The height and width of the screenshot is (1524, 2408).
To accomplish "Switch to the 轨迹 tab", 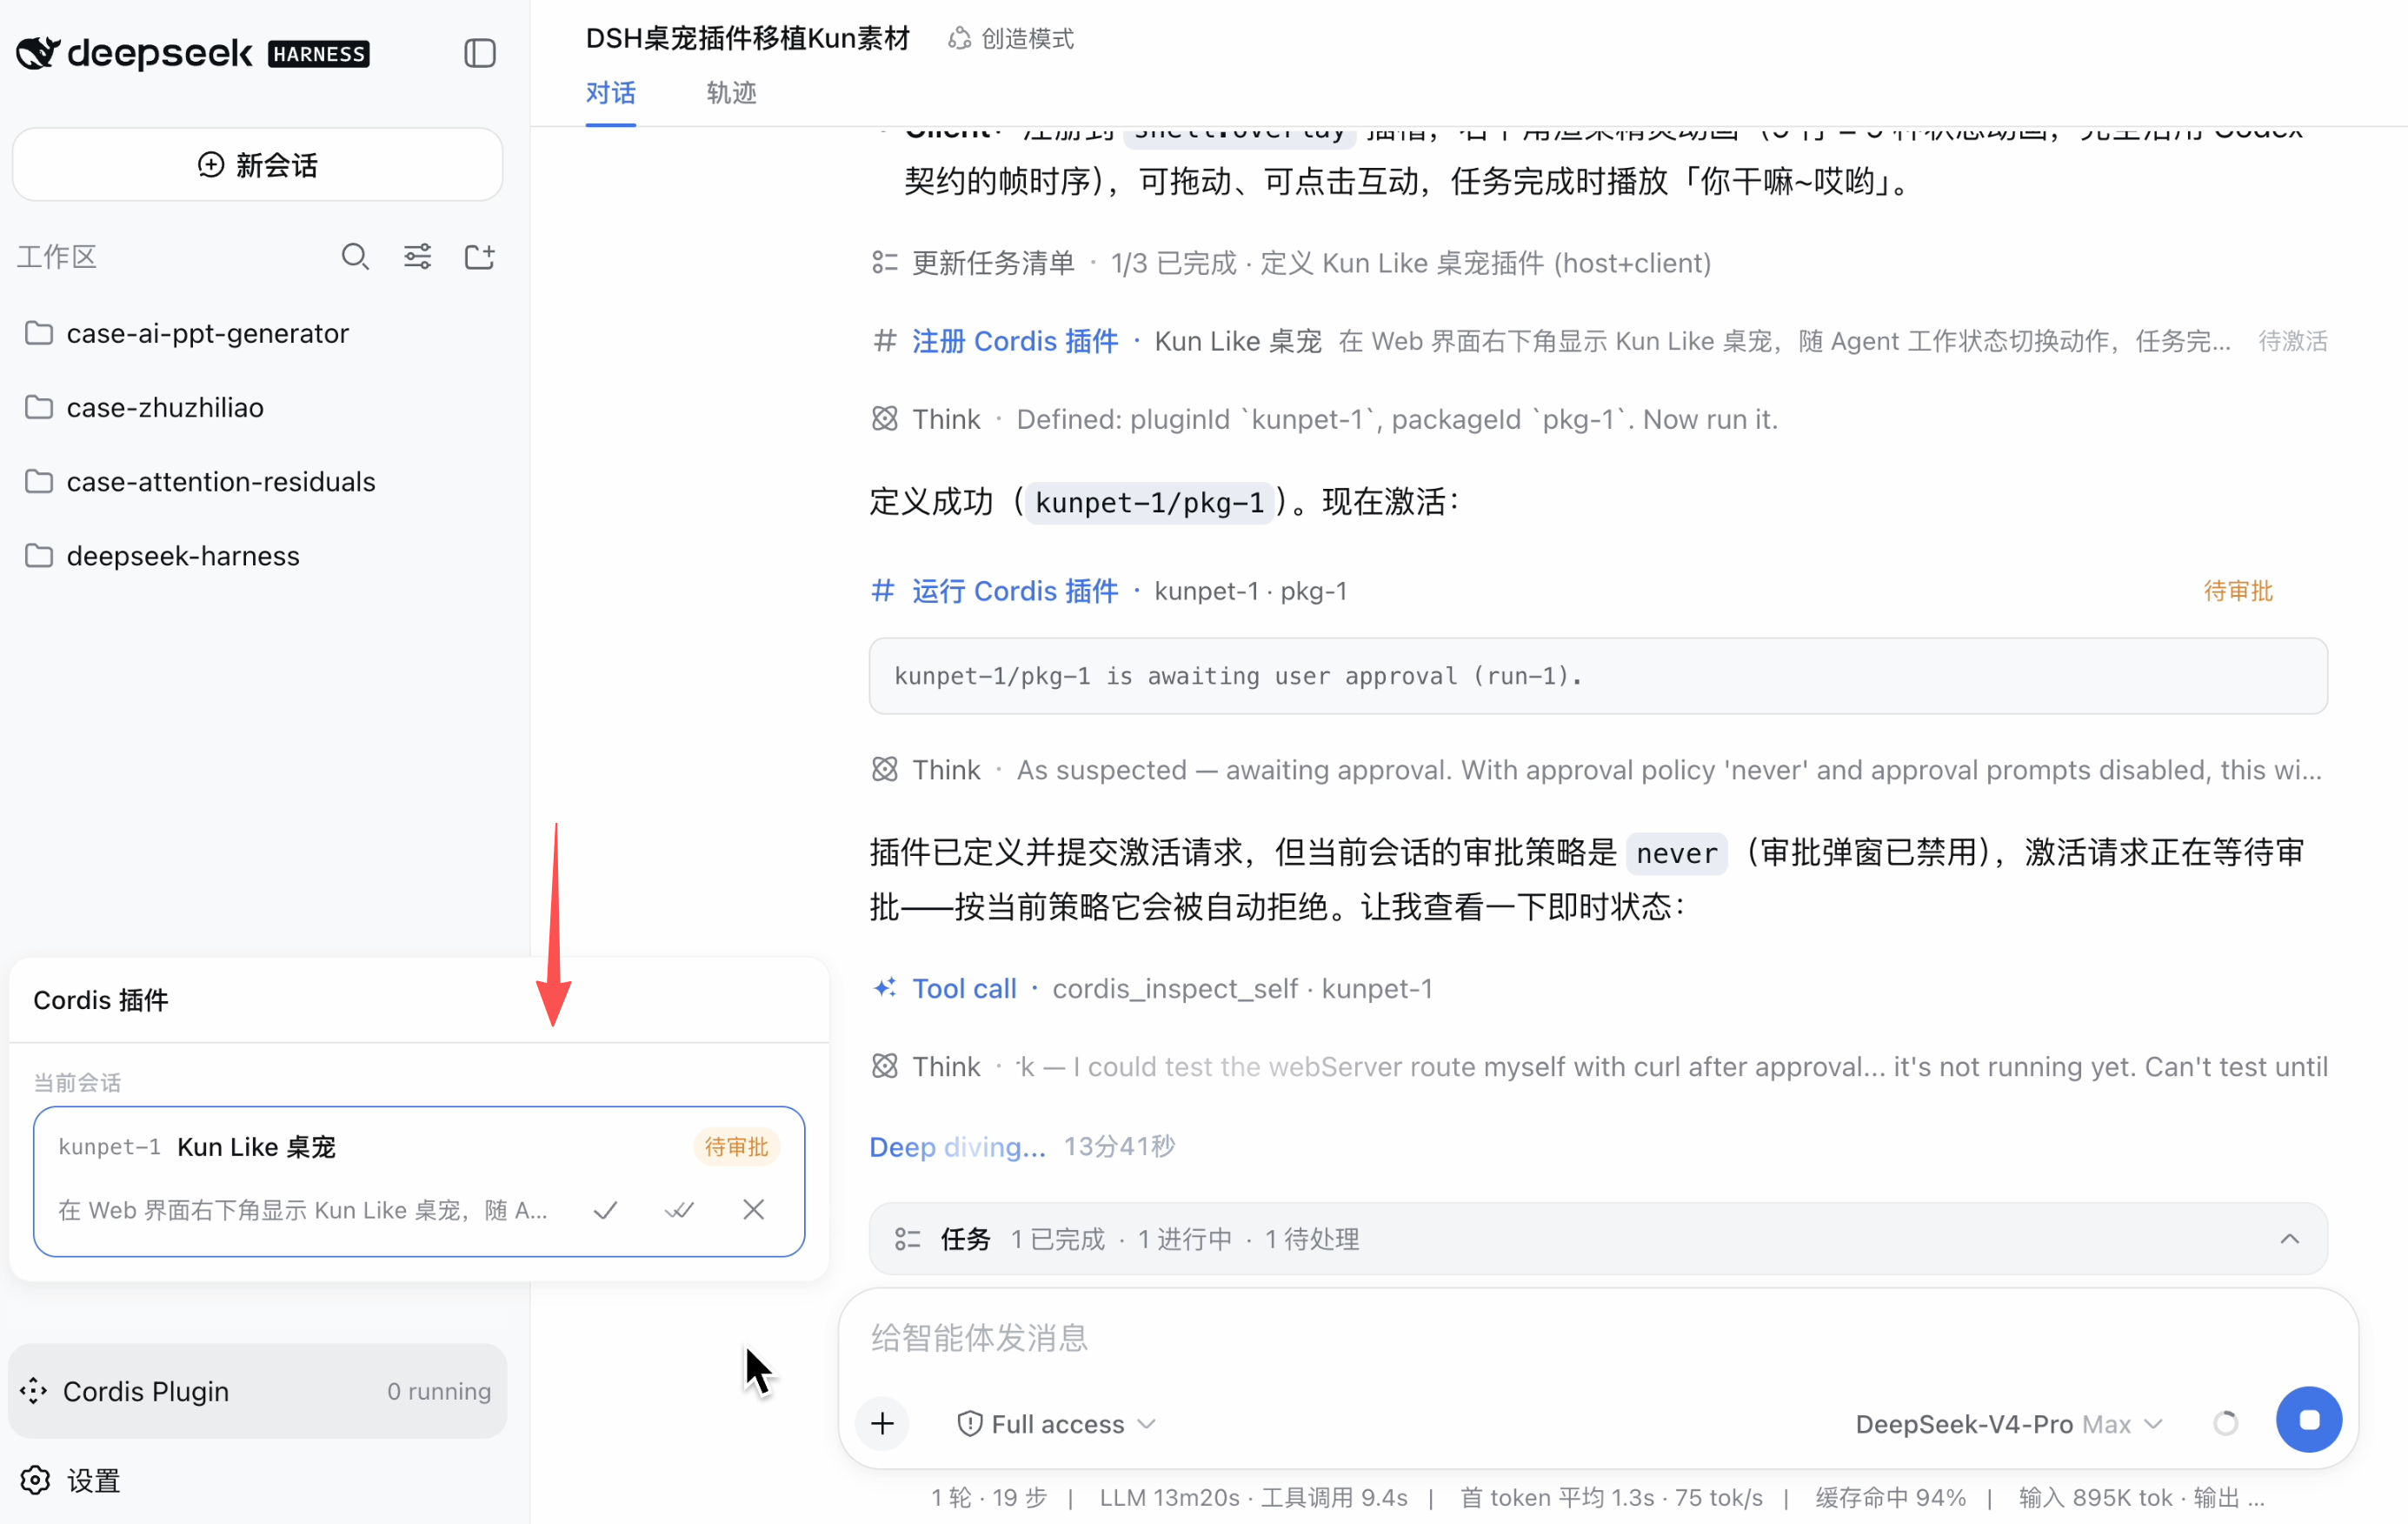I will [x=731, y=93].
